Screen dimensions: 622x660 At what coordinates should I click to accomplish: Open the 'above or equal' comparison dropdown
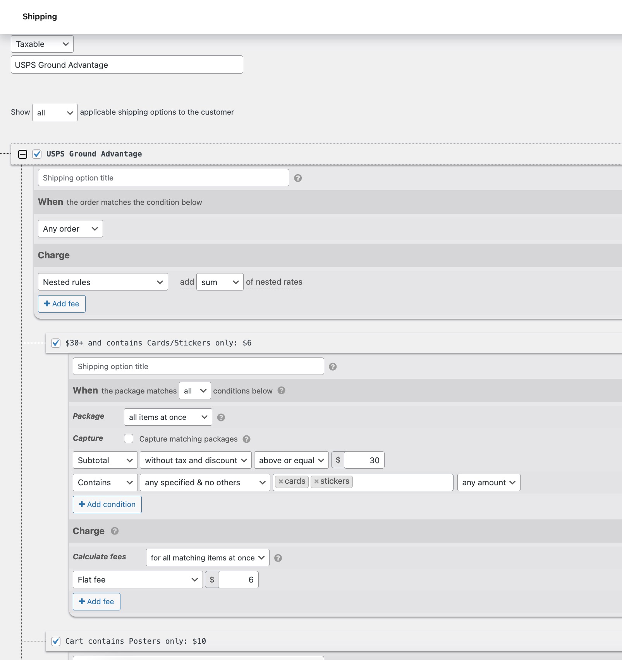pos(291,460)
